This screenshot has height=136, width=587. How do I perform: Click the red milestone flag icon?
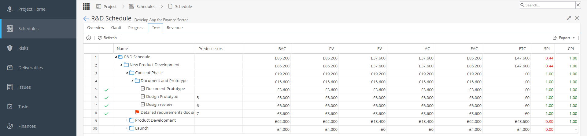click(x=137, y=112)
